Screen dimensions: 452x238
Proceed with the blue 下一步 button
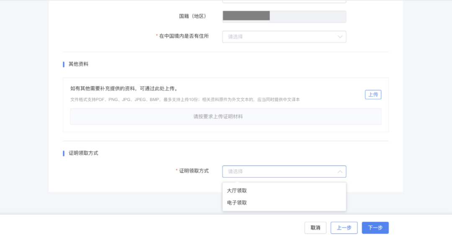[x=375, y=228]
